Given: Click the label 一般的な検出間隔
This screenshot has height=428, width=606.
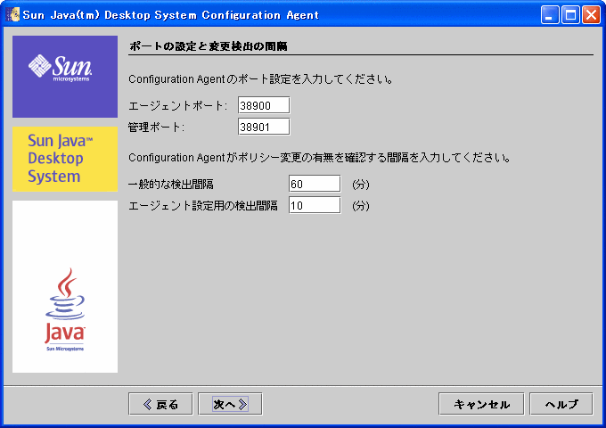Looking at the screenshot, I should coord(171,184).
